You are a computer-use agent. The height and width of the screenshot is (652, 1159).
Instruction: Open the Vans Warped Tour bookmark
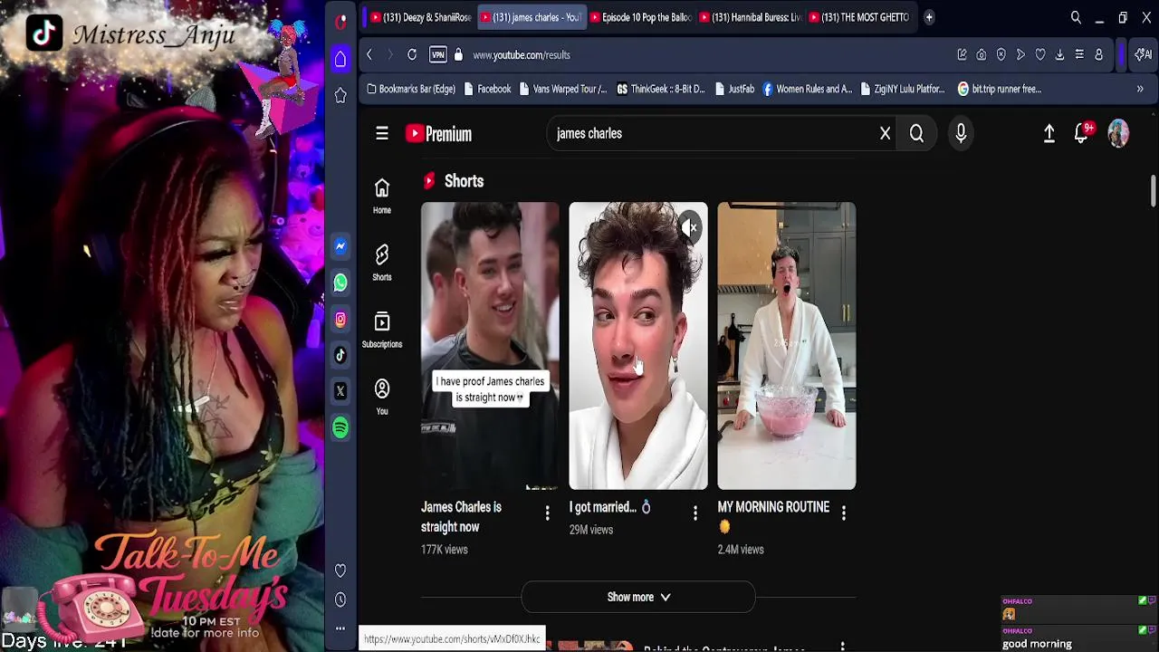(x=561, y=89)
